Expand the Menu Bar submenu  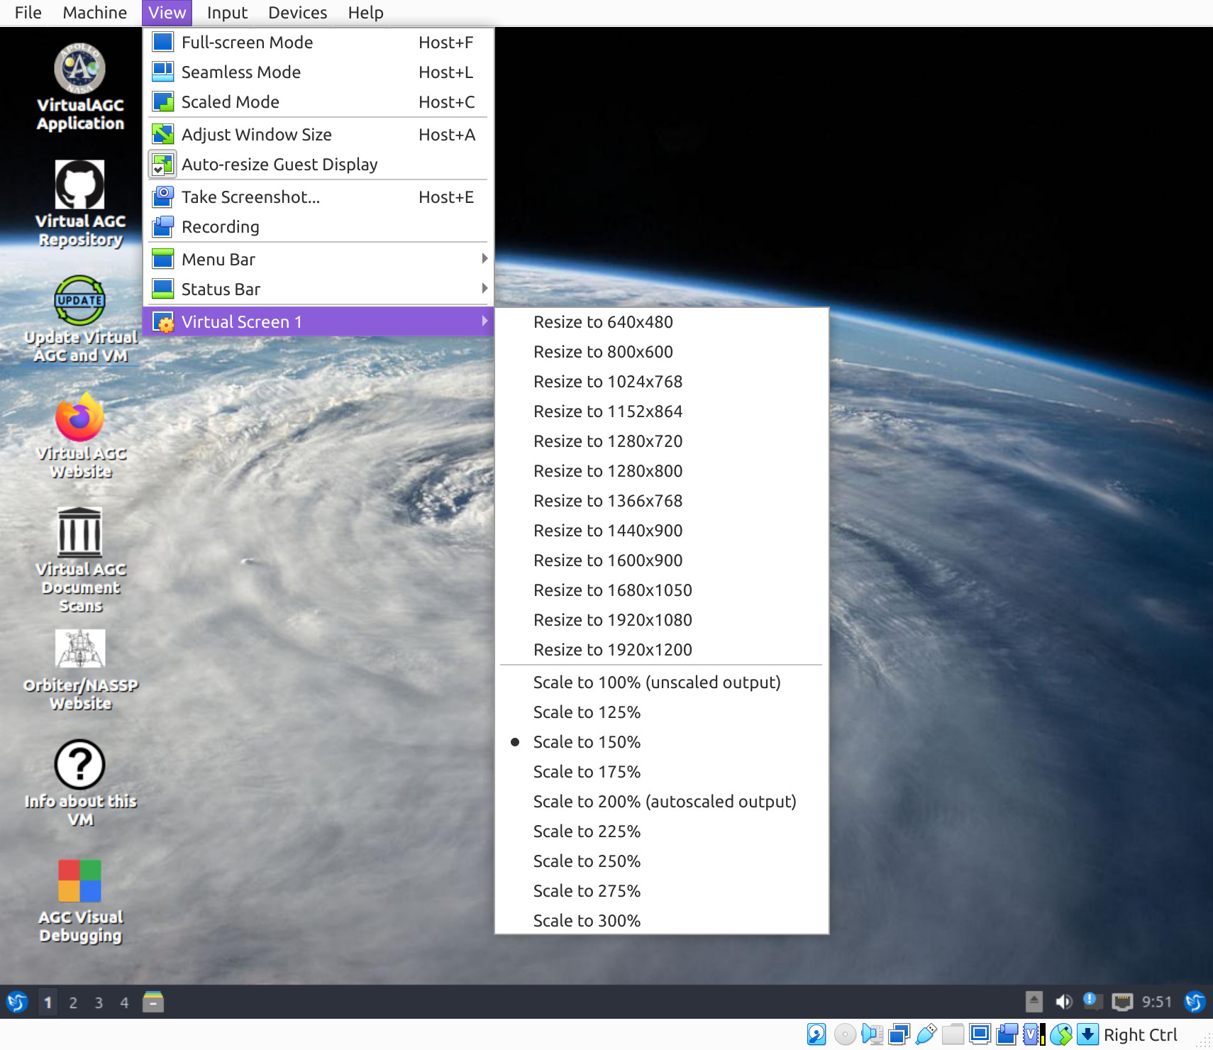pos(318,260)
